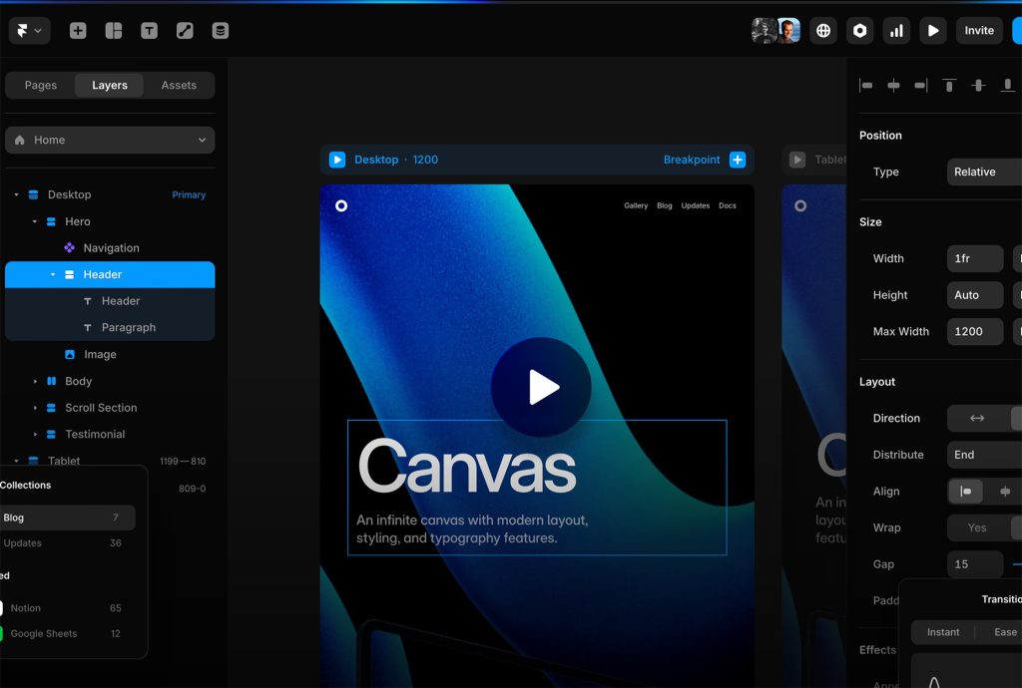Click the Insert plus tool in toolbar
Viewport: 1022px width, 688px height.
coord(78,31)
